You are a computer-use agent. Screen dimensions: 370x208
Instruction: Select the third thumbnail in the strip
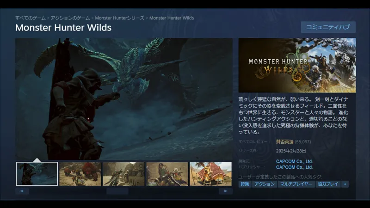[x=123, y=174]
